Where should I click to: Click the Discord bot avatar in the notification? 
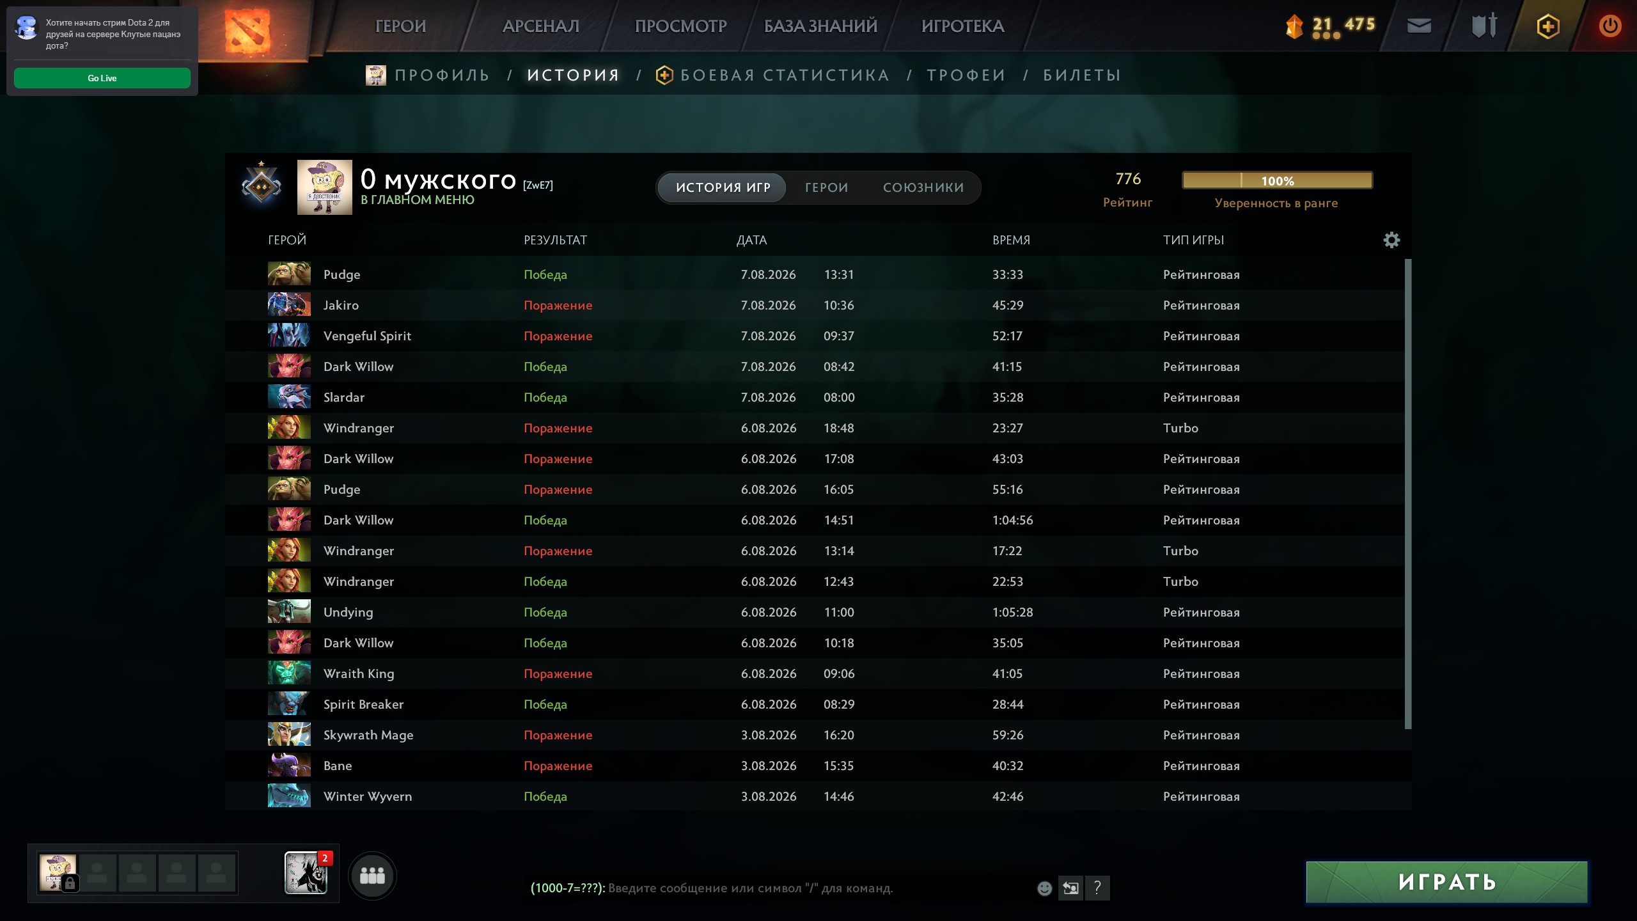click(x=27, y=28)
